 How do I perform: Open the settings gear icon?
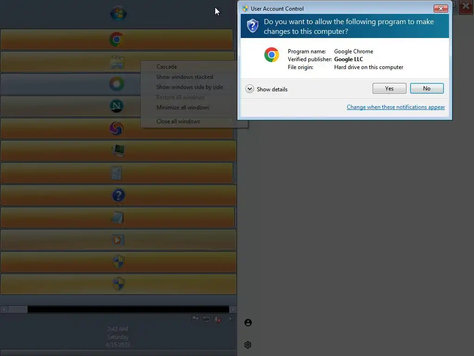[x=248, y=345]
